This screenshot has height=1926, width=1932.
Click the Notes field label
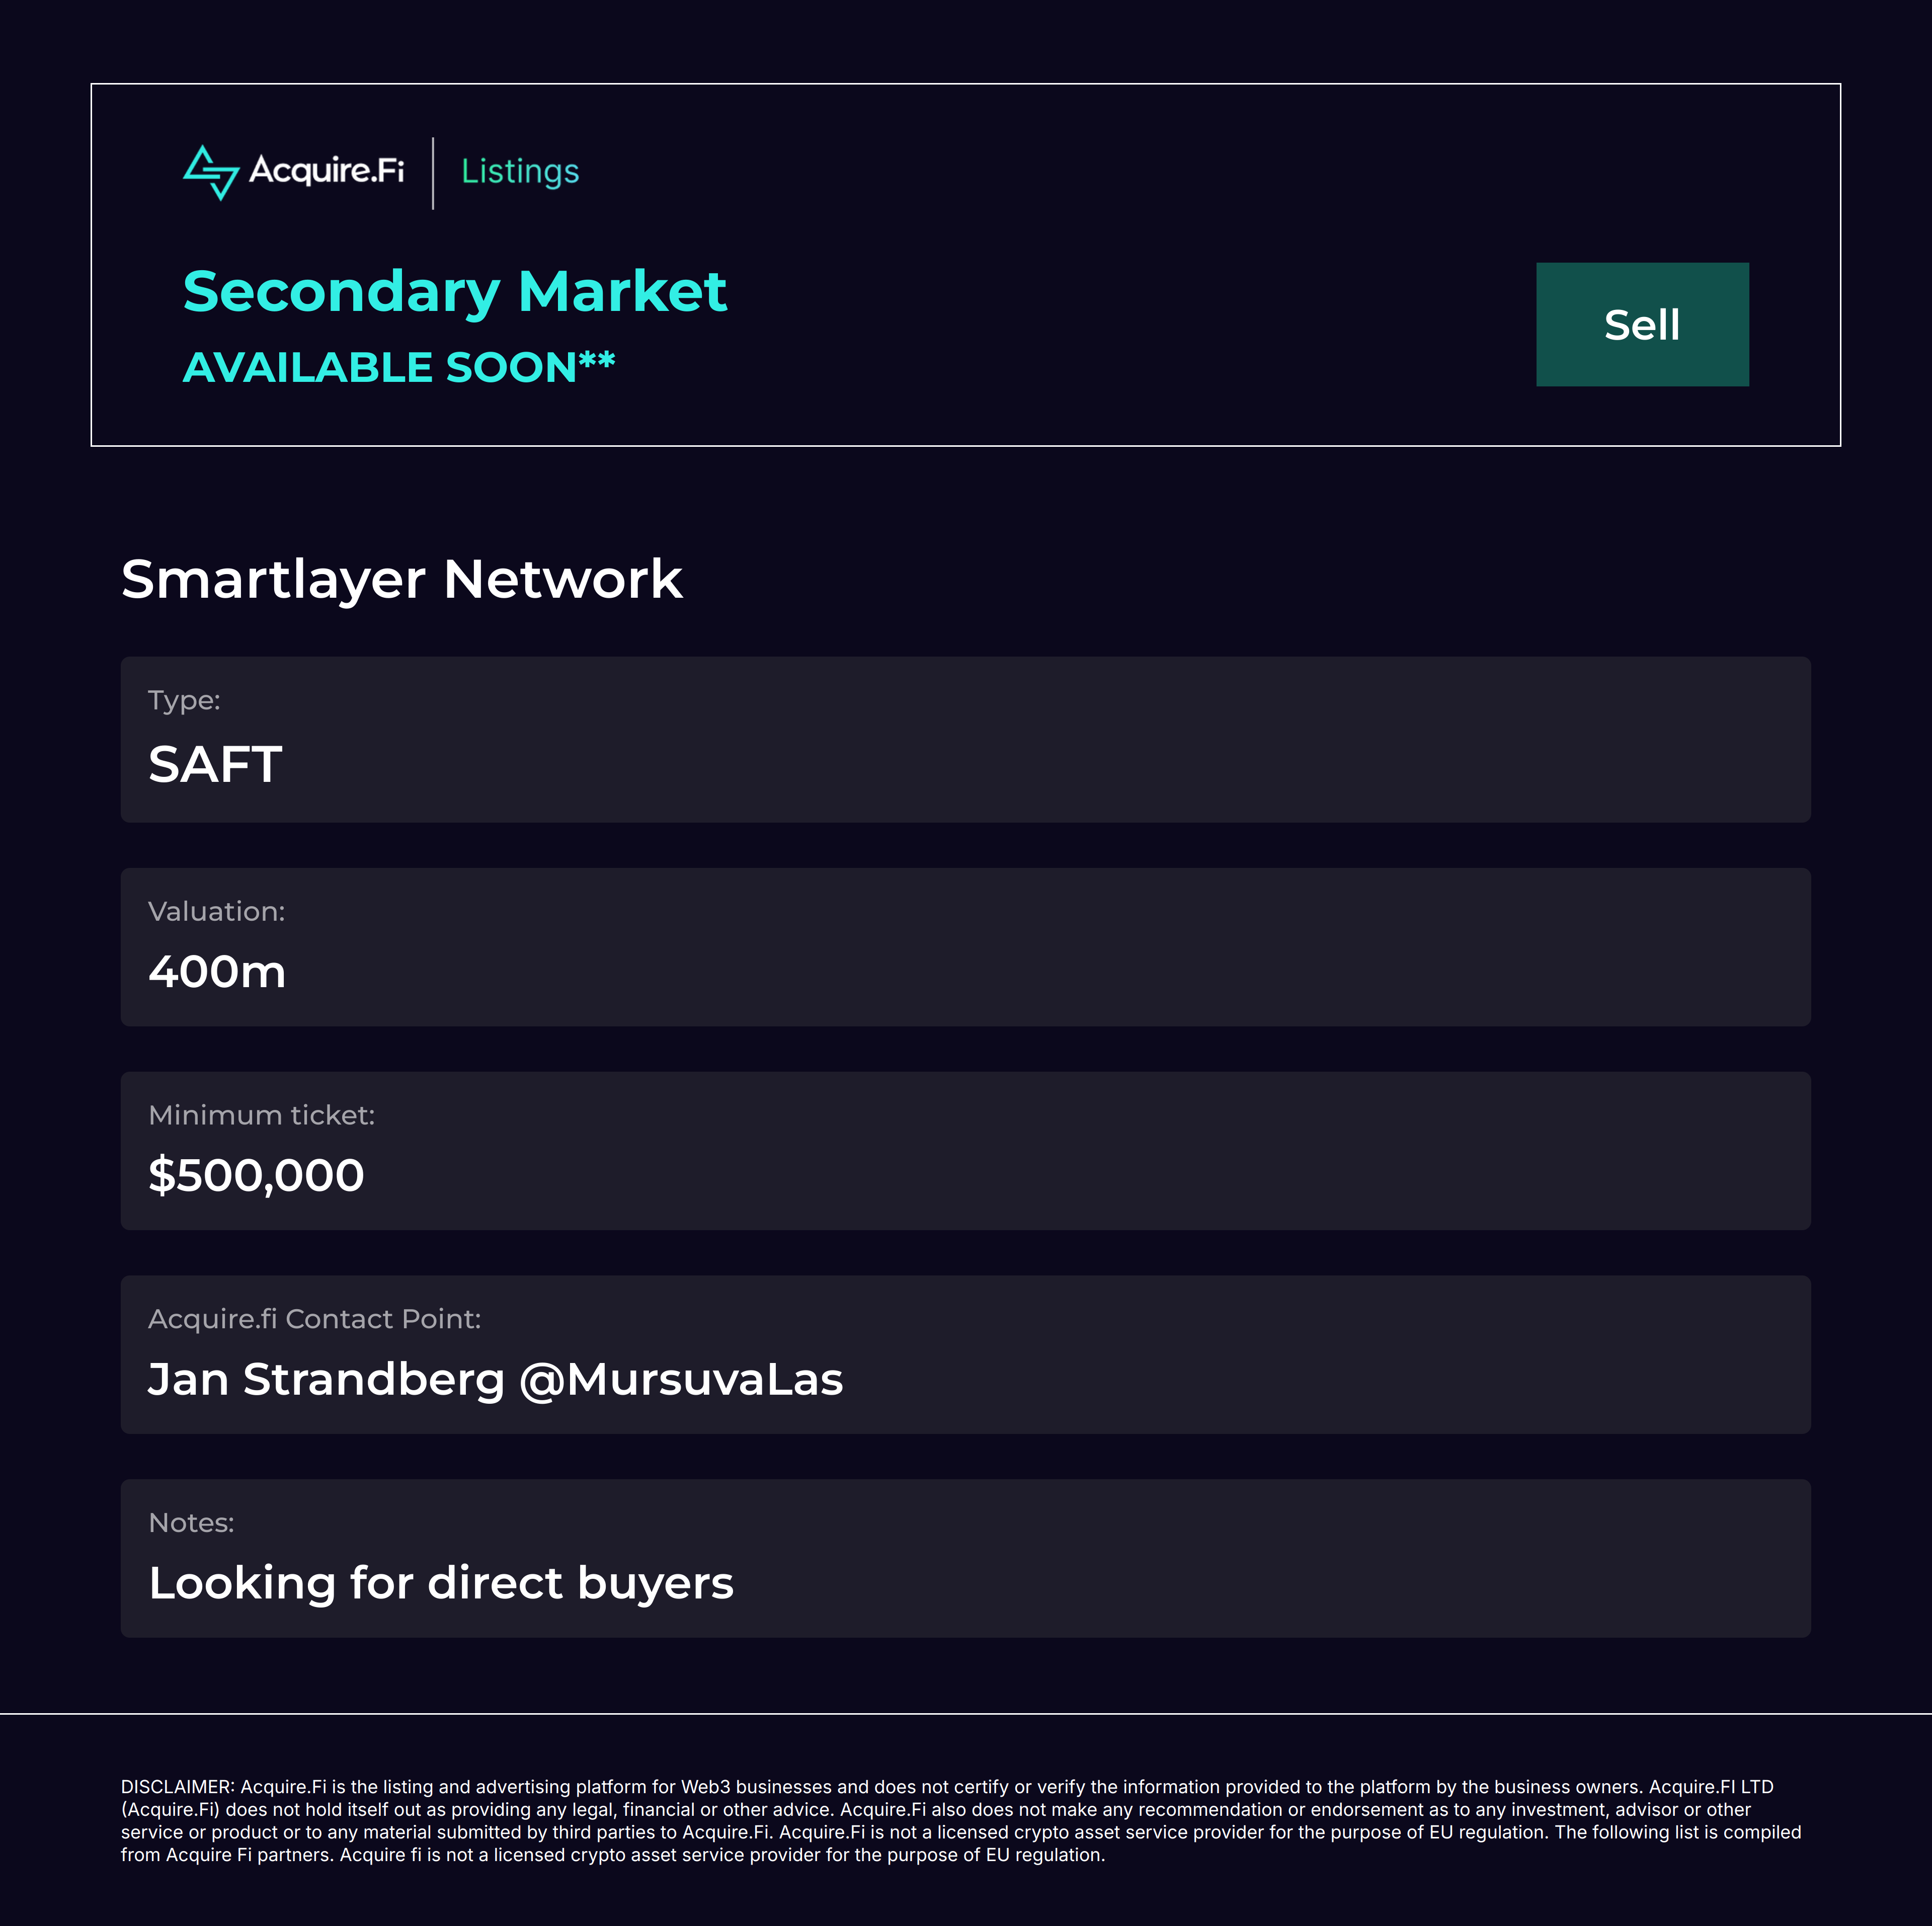pyautogui.click(x=191, y=1523)
